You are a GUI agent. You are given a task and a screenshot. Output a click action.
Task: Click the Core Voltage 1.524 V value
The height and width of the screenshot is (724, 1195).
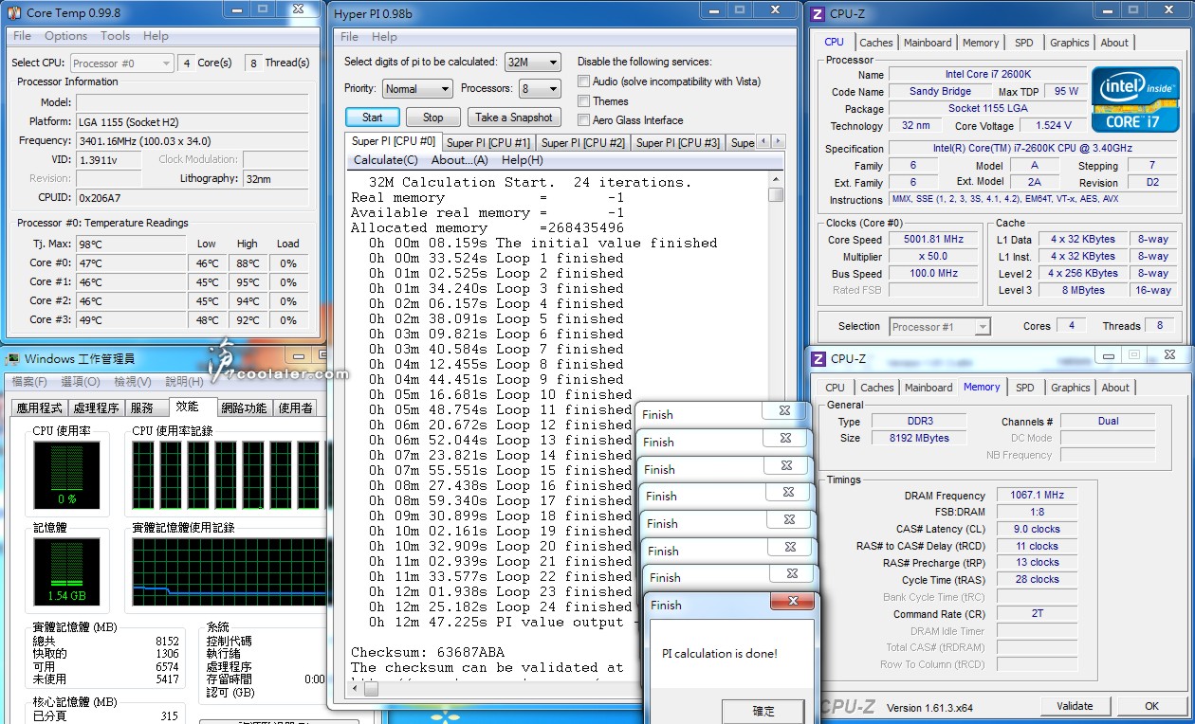click(x=1054, y=125)
